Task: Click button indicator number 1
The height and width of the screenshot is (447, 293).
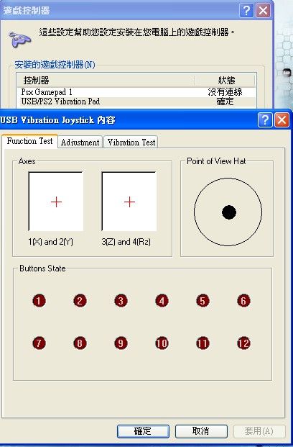Action: tap(39, 301)
